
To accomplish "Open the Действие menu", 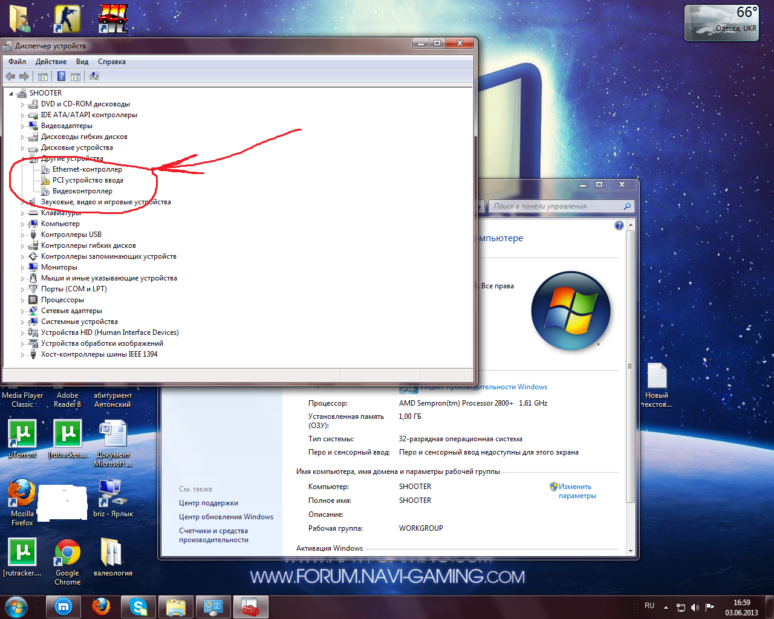I will (x=51, y=62).
